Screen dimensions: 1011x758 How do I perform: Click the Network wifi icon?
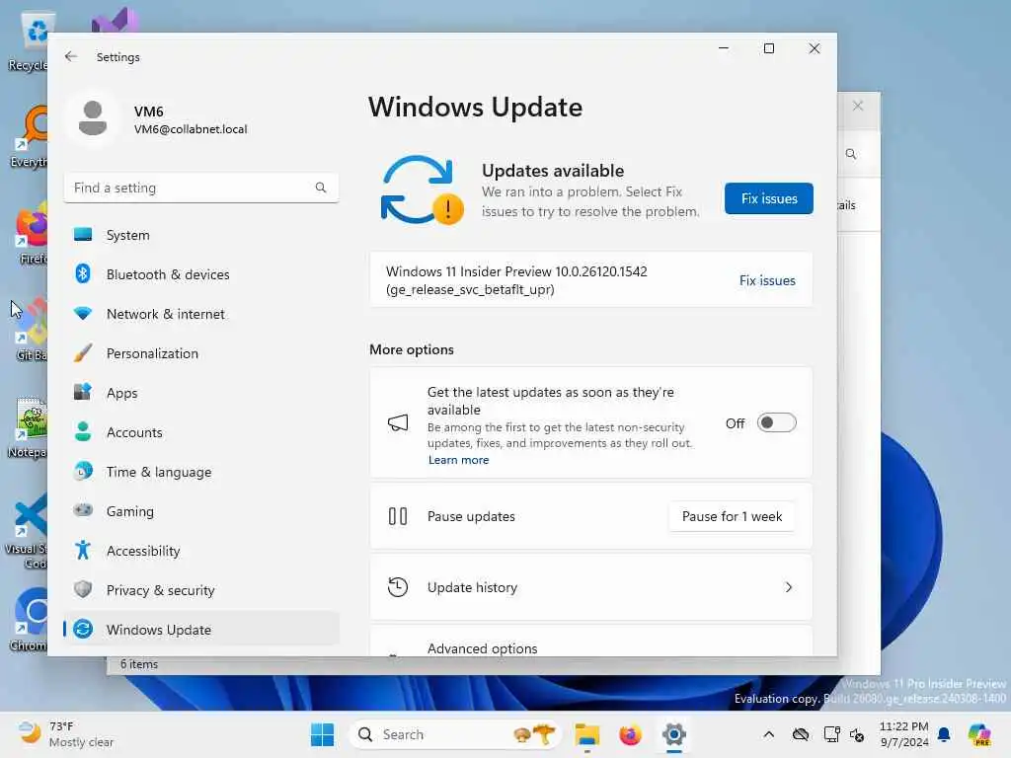click(83, 314)
